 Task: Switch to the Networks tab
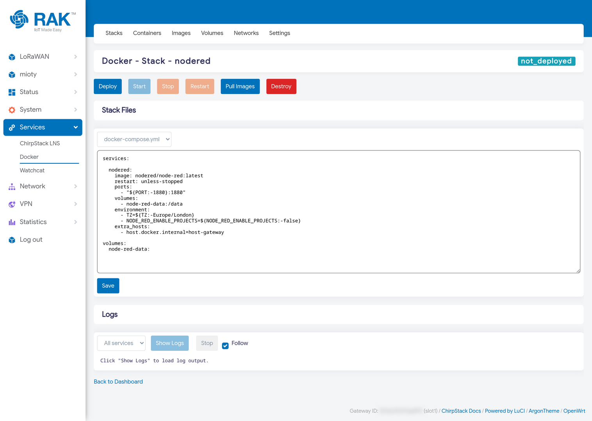pos(246,33)
